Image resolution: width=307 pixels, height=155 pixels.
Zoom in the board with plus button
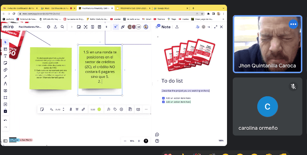coord(139,141)
